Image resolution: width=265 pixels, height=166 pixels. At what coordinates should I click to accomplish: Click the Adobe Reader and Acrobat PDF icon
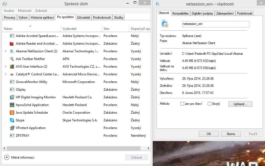pos(12,44)
